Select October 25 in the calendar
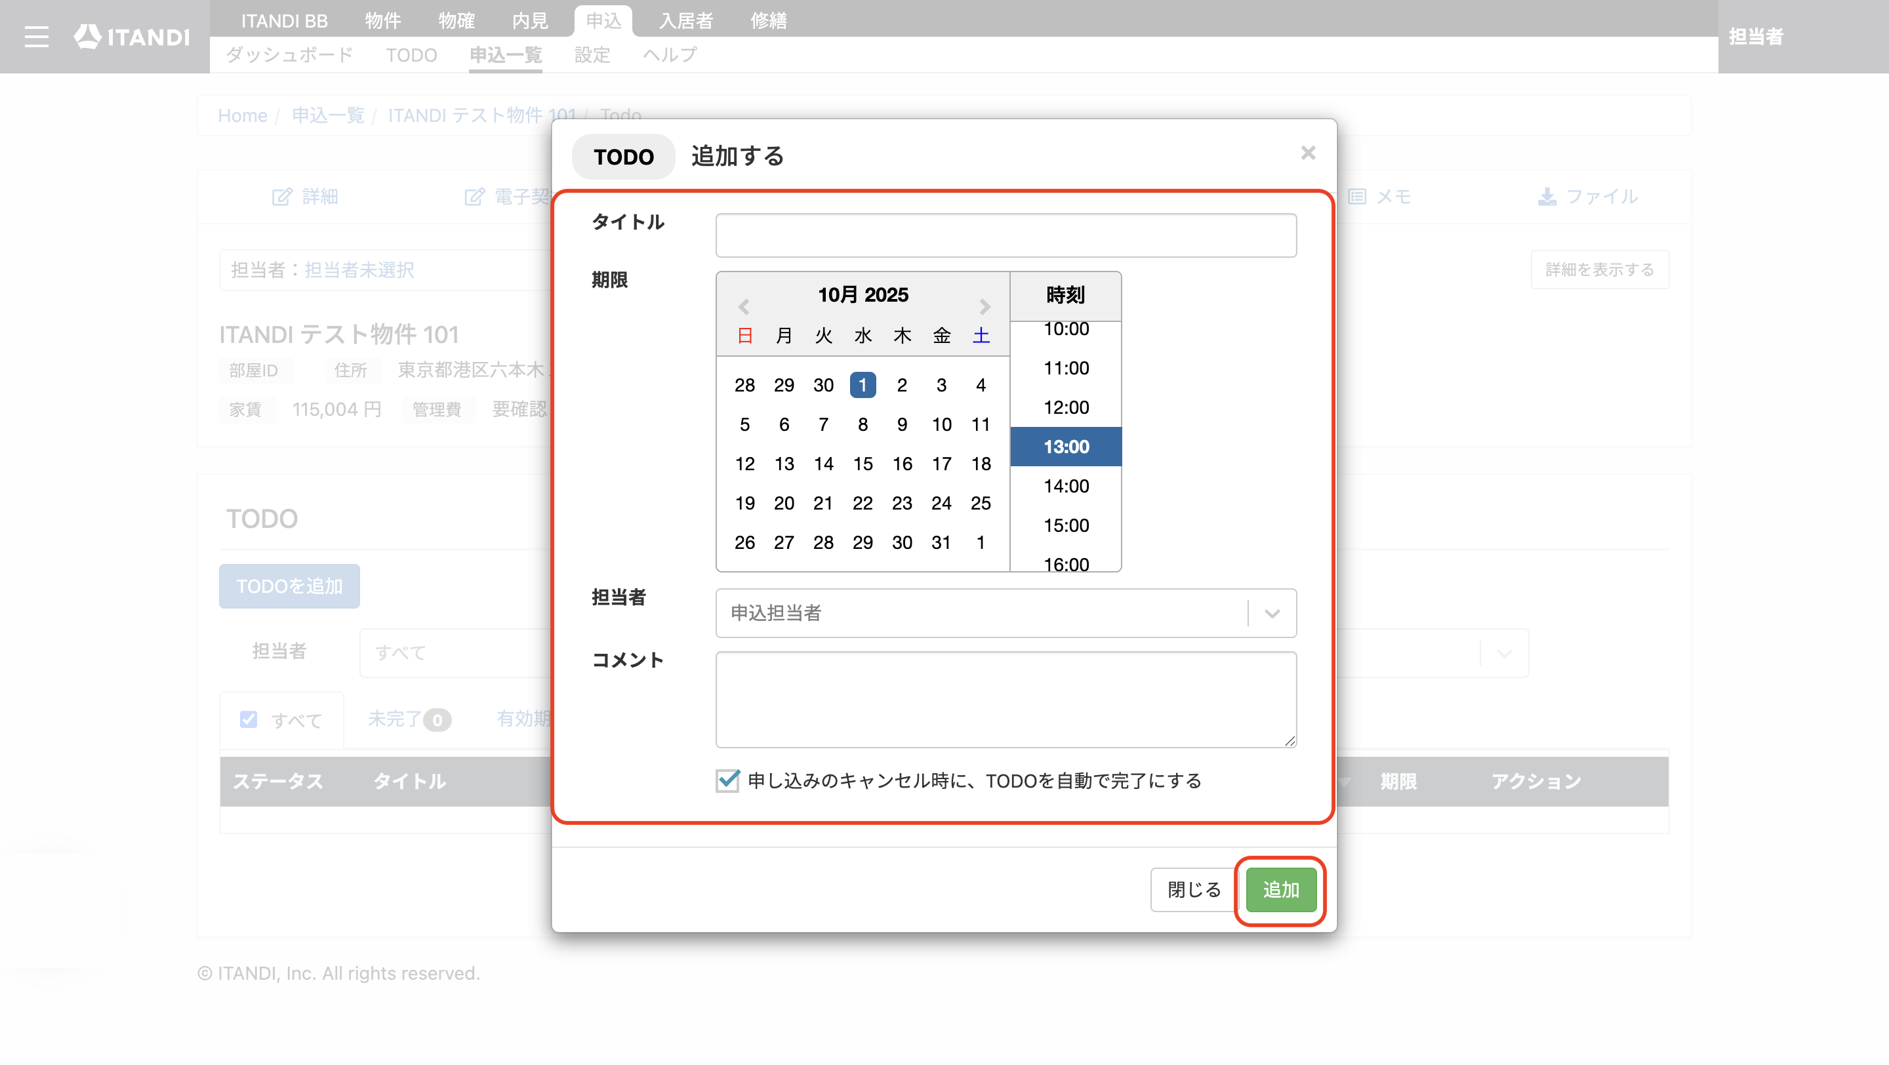The width and height of the screenshot is (1889, 1065). tap(981, 503)
